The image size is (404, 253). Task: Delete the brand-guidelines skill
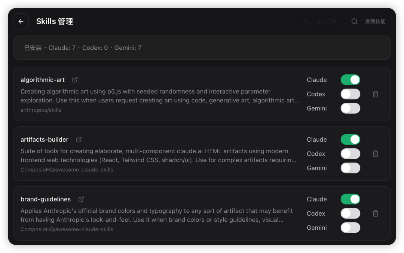(376, 213)
